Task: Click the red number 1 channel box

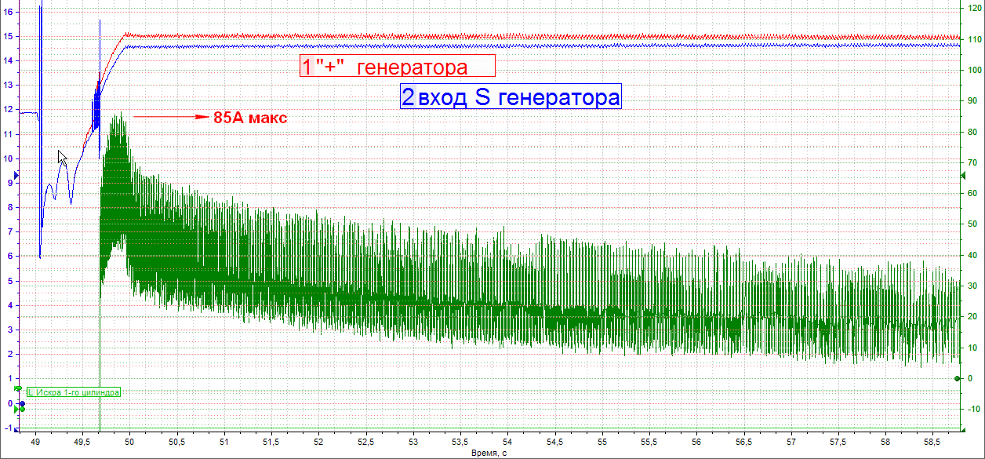Action: point(307,67)
